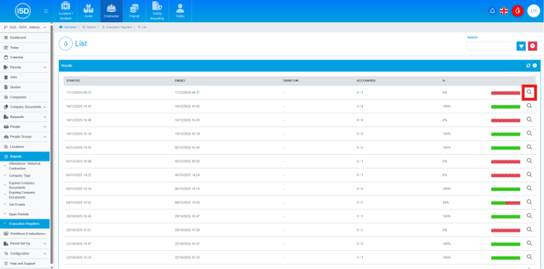544x269 pixels.
Task: Toggle the hamburger sidebar menu
Action: [46, 11]
